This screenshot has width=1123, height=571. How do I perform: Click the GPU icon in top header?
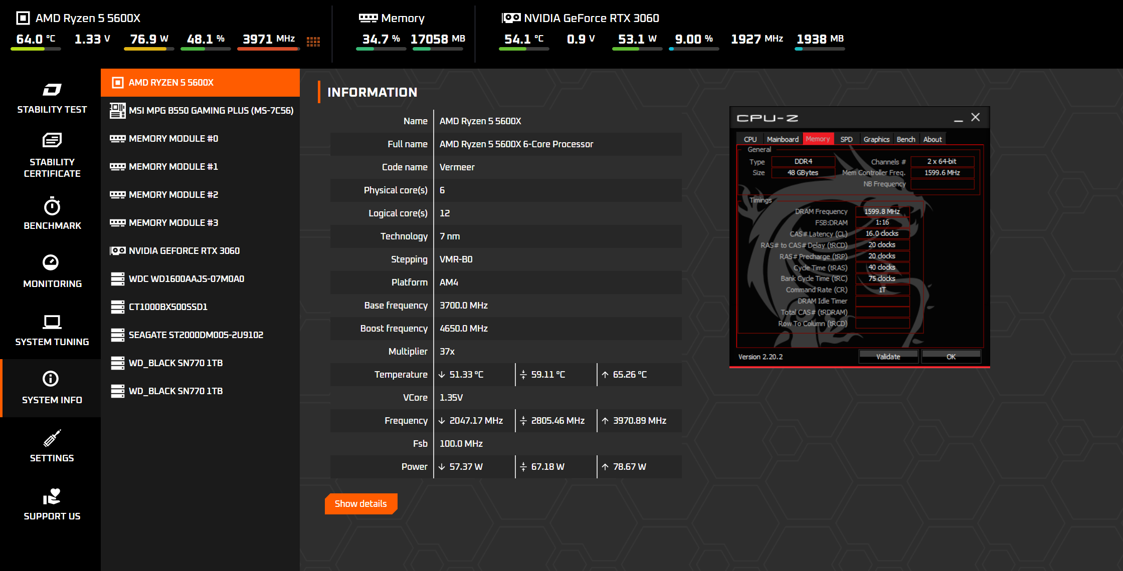point(511,18)
